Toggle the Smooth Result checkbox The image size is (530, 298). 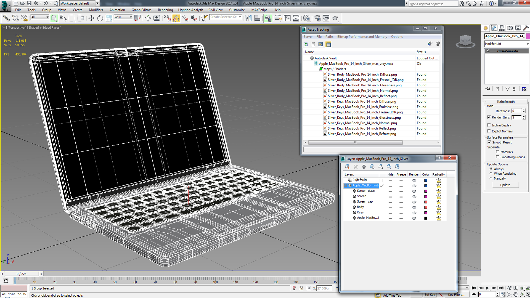tap(489, 142)
